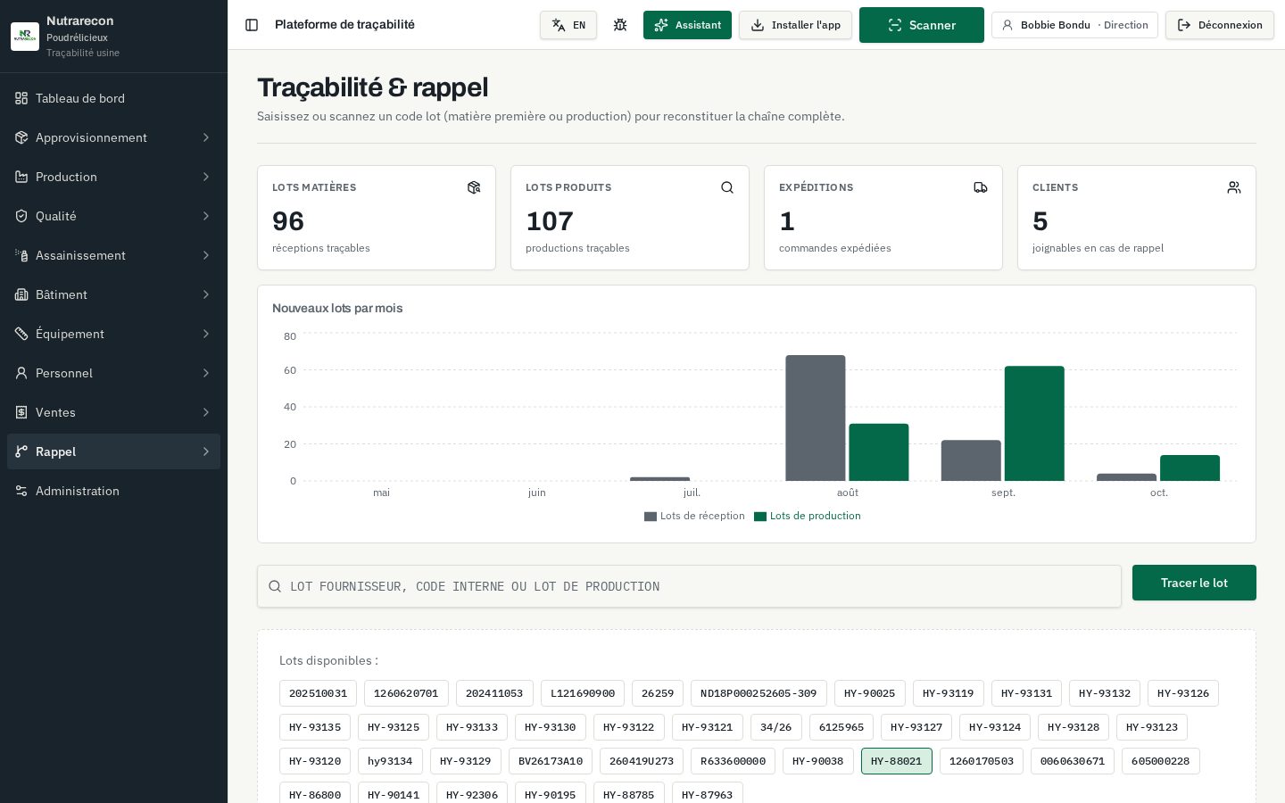
Task: Expand the Approvisionnement chevron
Action: (x=206, y=137)
